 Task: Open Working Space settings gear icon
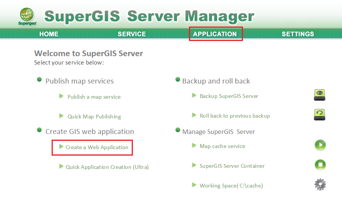(x=320, y=184)
